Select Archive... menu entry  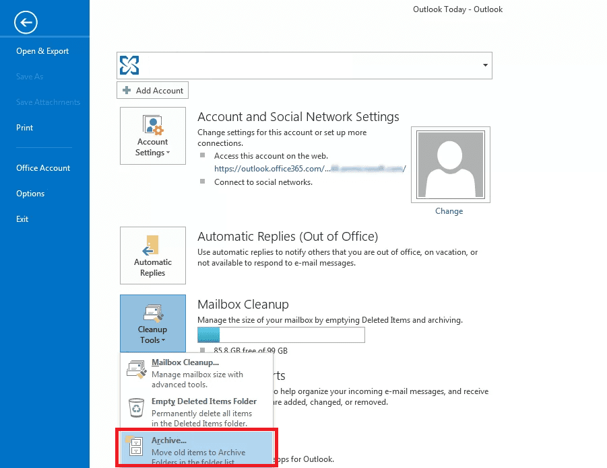197,448
